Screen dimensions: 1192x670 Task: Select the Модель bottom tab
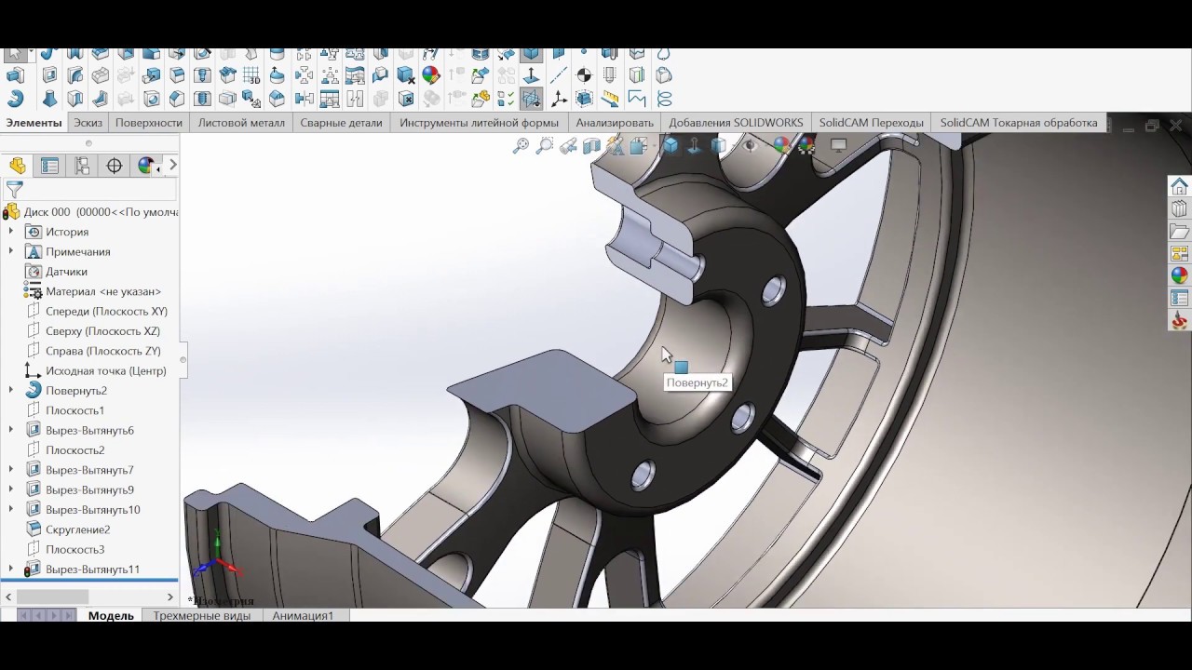tap(111, 615)
